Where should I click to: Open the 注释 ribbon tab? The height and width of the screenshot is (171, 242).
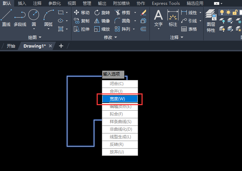click(x=37, y=3)
